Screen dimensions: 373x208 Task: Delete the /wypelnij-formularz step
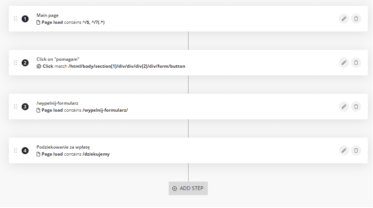pyautogui.click(x=356, y=107)
